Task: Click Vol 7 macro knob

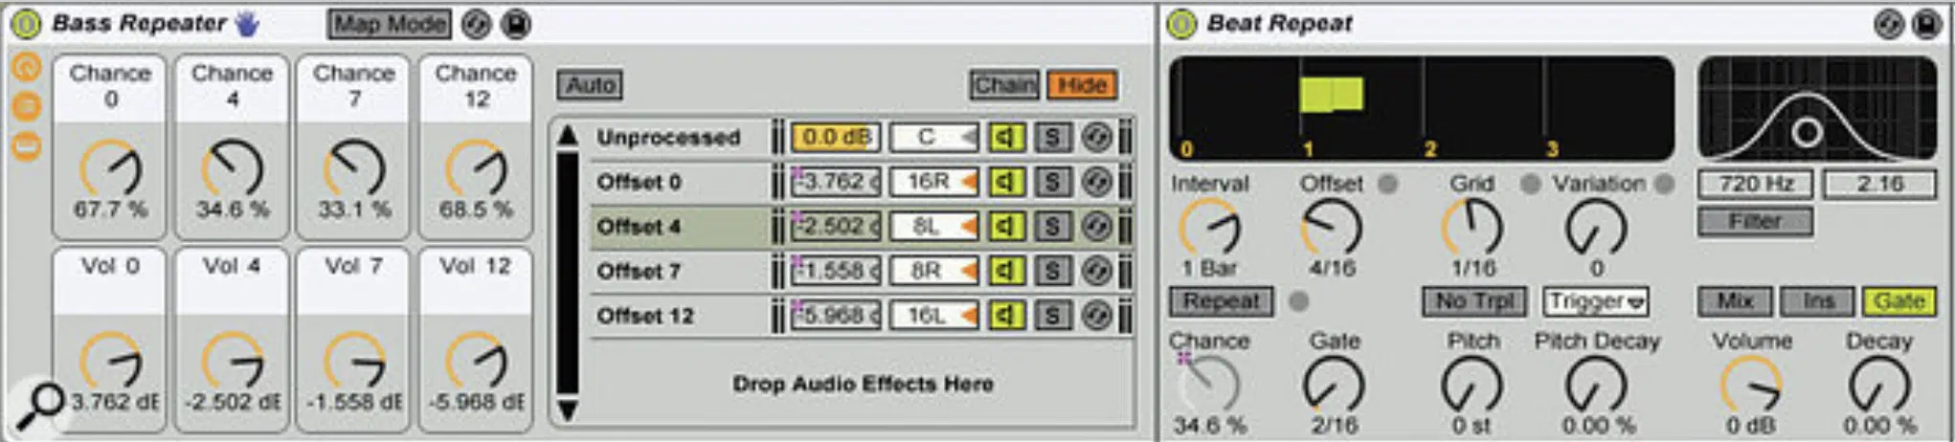Action: point(354,363)
